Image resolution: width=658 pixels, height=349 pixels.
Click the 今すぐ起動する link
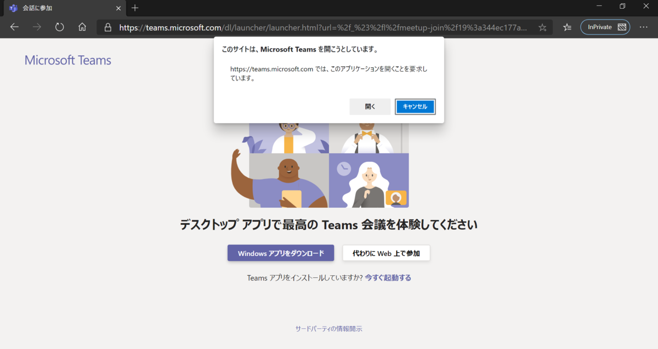(x=388, y=278)
